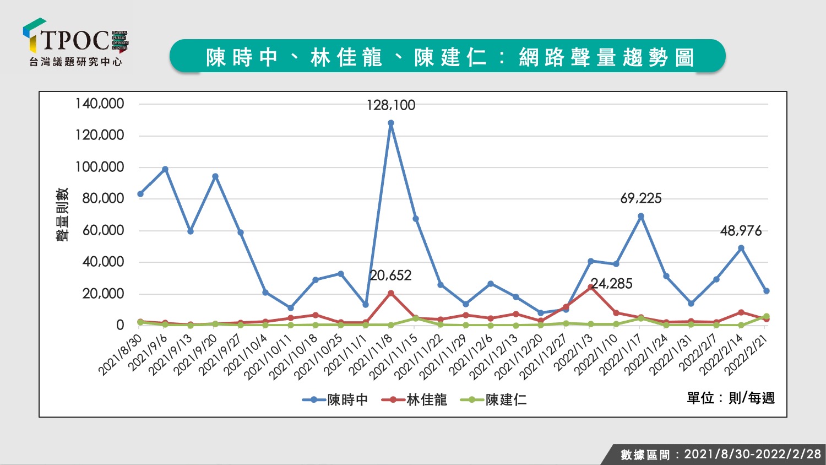
Task: Click the 20,652 red line label
Action: click(x=390, y=275)
